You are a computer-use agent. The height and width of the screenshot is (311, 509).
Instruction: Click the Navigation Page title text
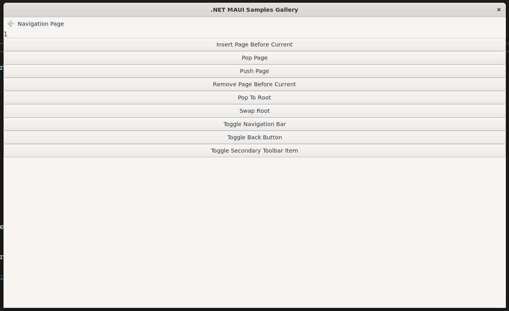coord(41,24)
